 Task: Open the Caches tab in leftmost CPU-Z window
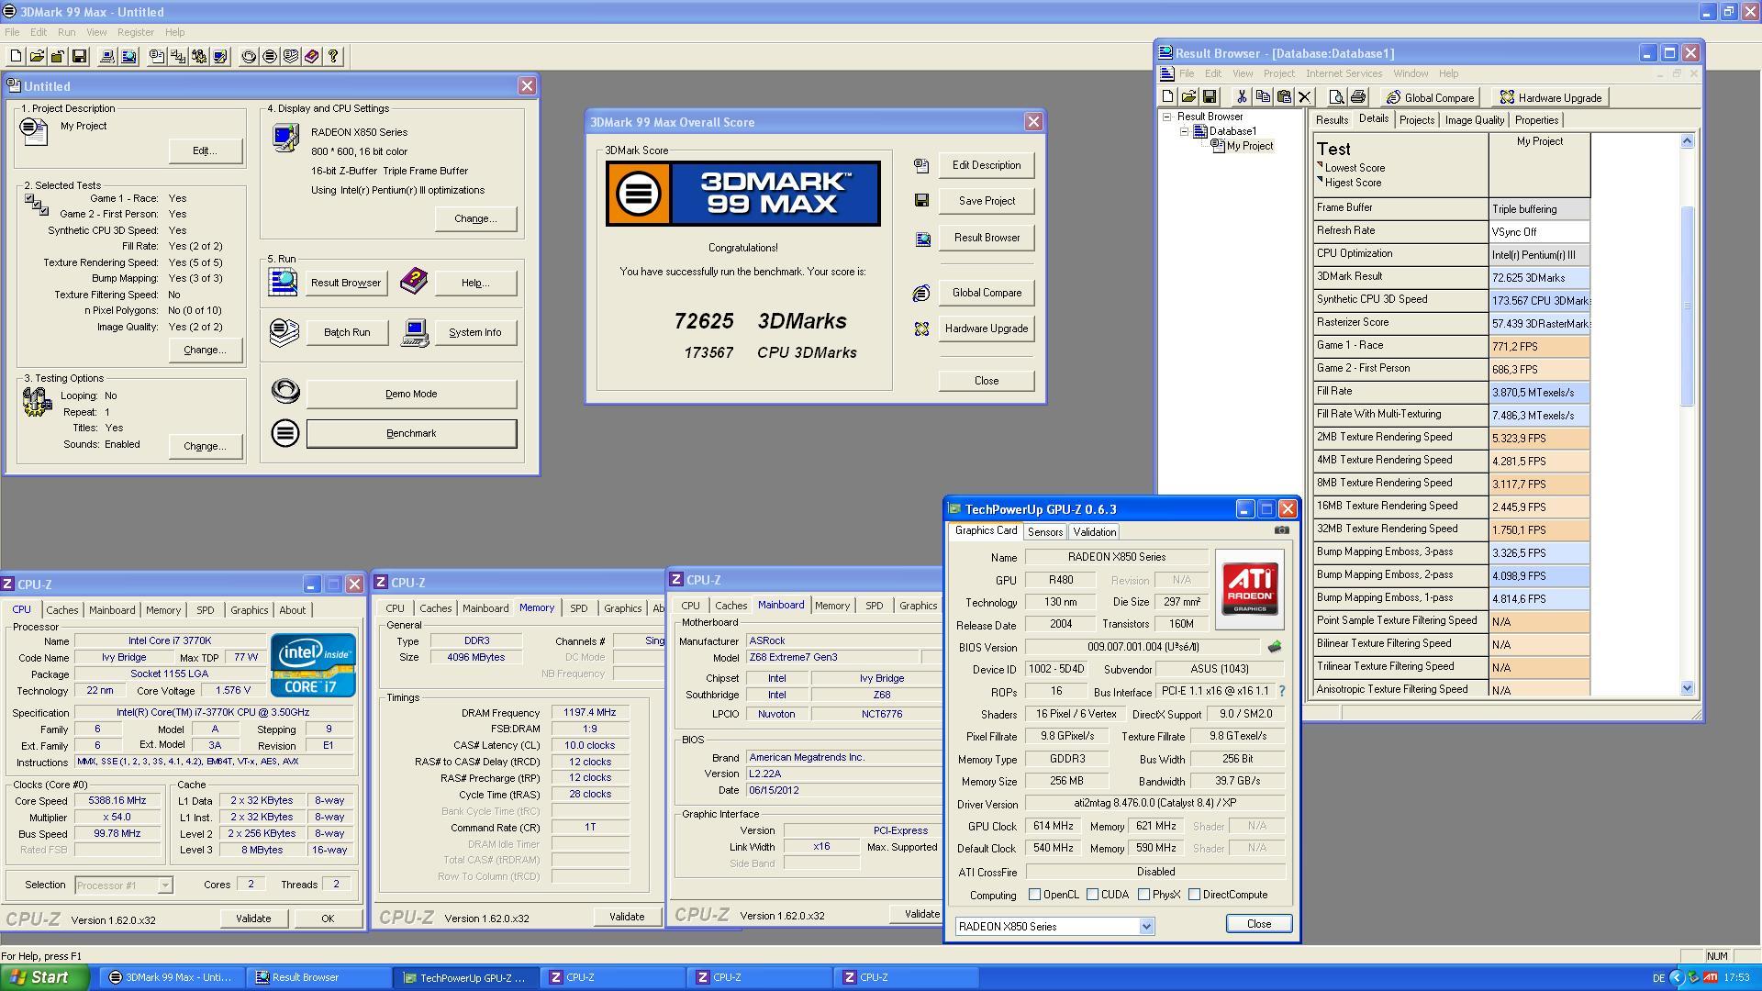62,610
